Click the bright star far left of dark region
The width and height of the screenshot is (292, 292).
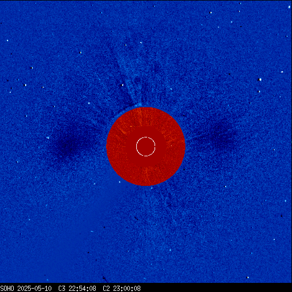(x=48, y=137)
